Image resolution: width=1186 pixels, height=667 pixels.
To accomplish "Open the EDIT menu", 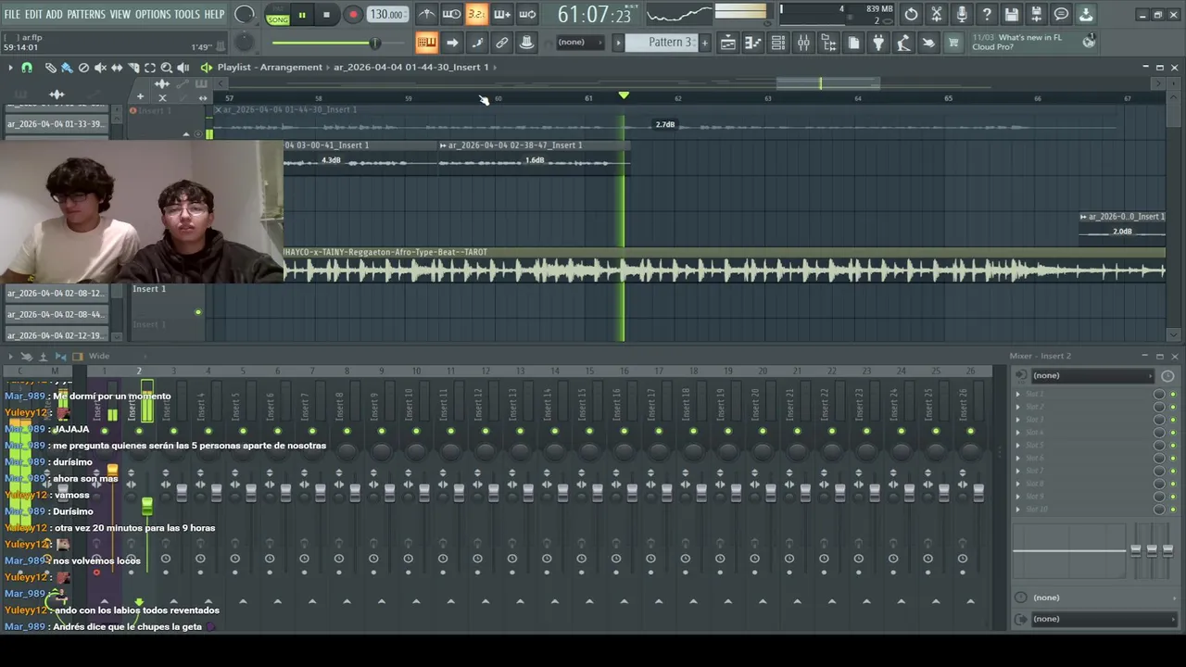I will pos(33,14).
